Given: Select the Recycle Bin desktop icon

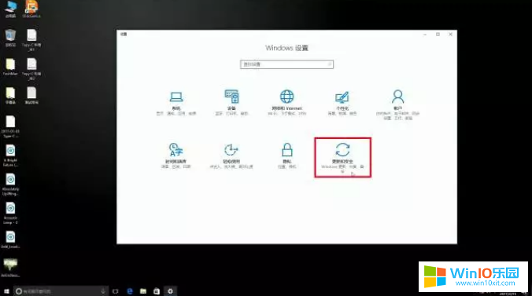Looking at the screenshot, I should pos(10,38).
